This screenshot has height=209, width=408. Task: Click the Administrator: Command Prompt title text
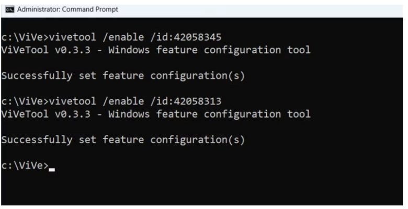67,9
